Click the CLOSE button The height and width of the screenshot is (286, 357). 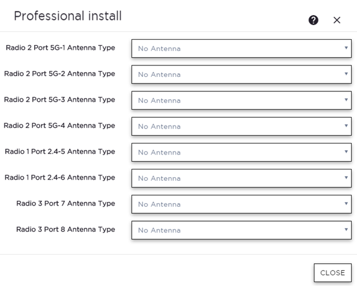tap(332, 273)
